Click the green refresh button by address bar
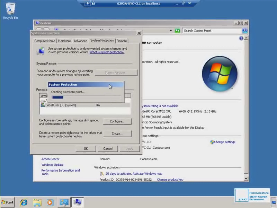The image size is (277, 208). [x=178, y=31]
